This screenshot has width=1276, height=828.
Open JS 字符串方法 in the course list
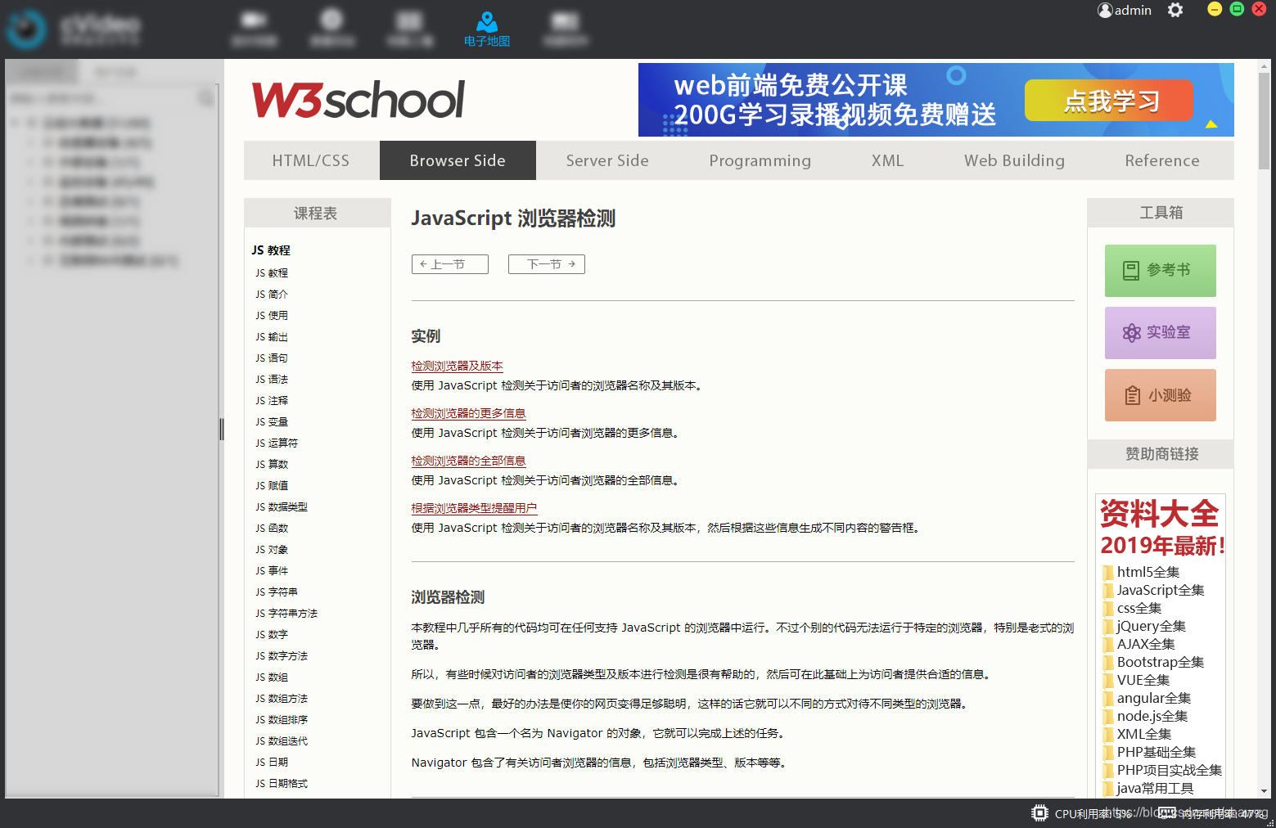click(x=286, y=613)
